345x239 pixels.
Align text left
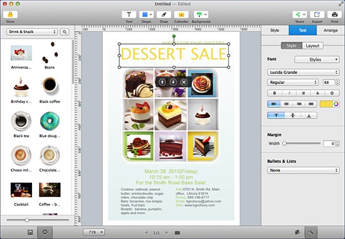pos(273,104)
